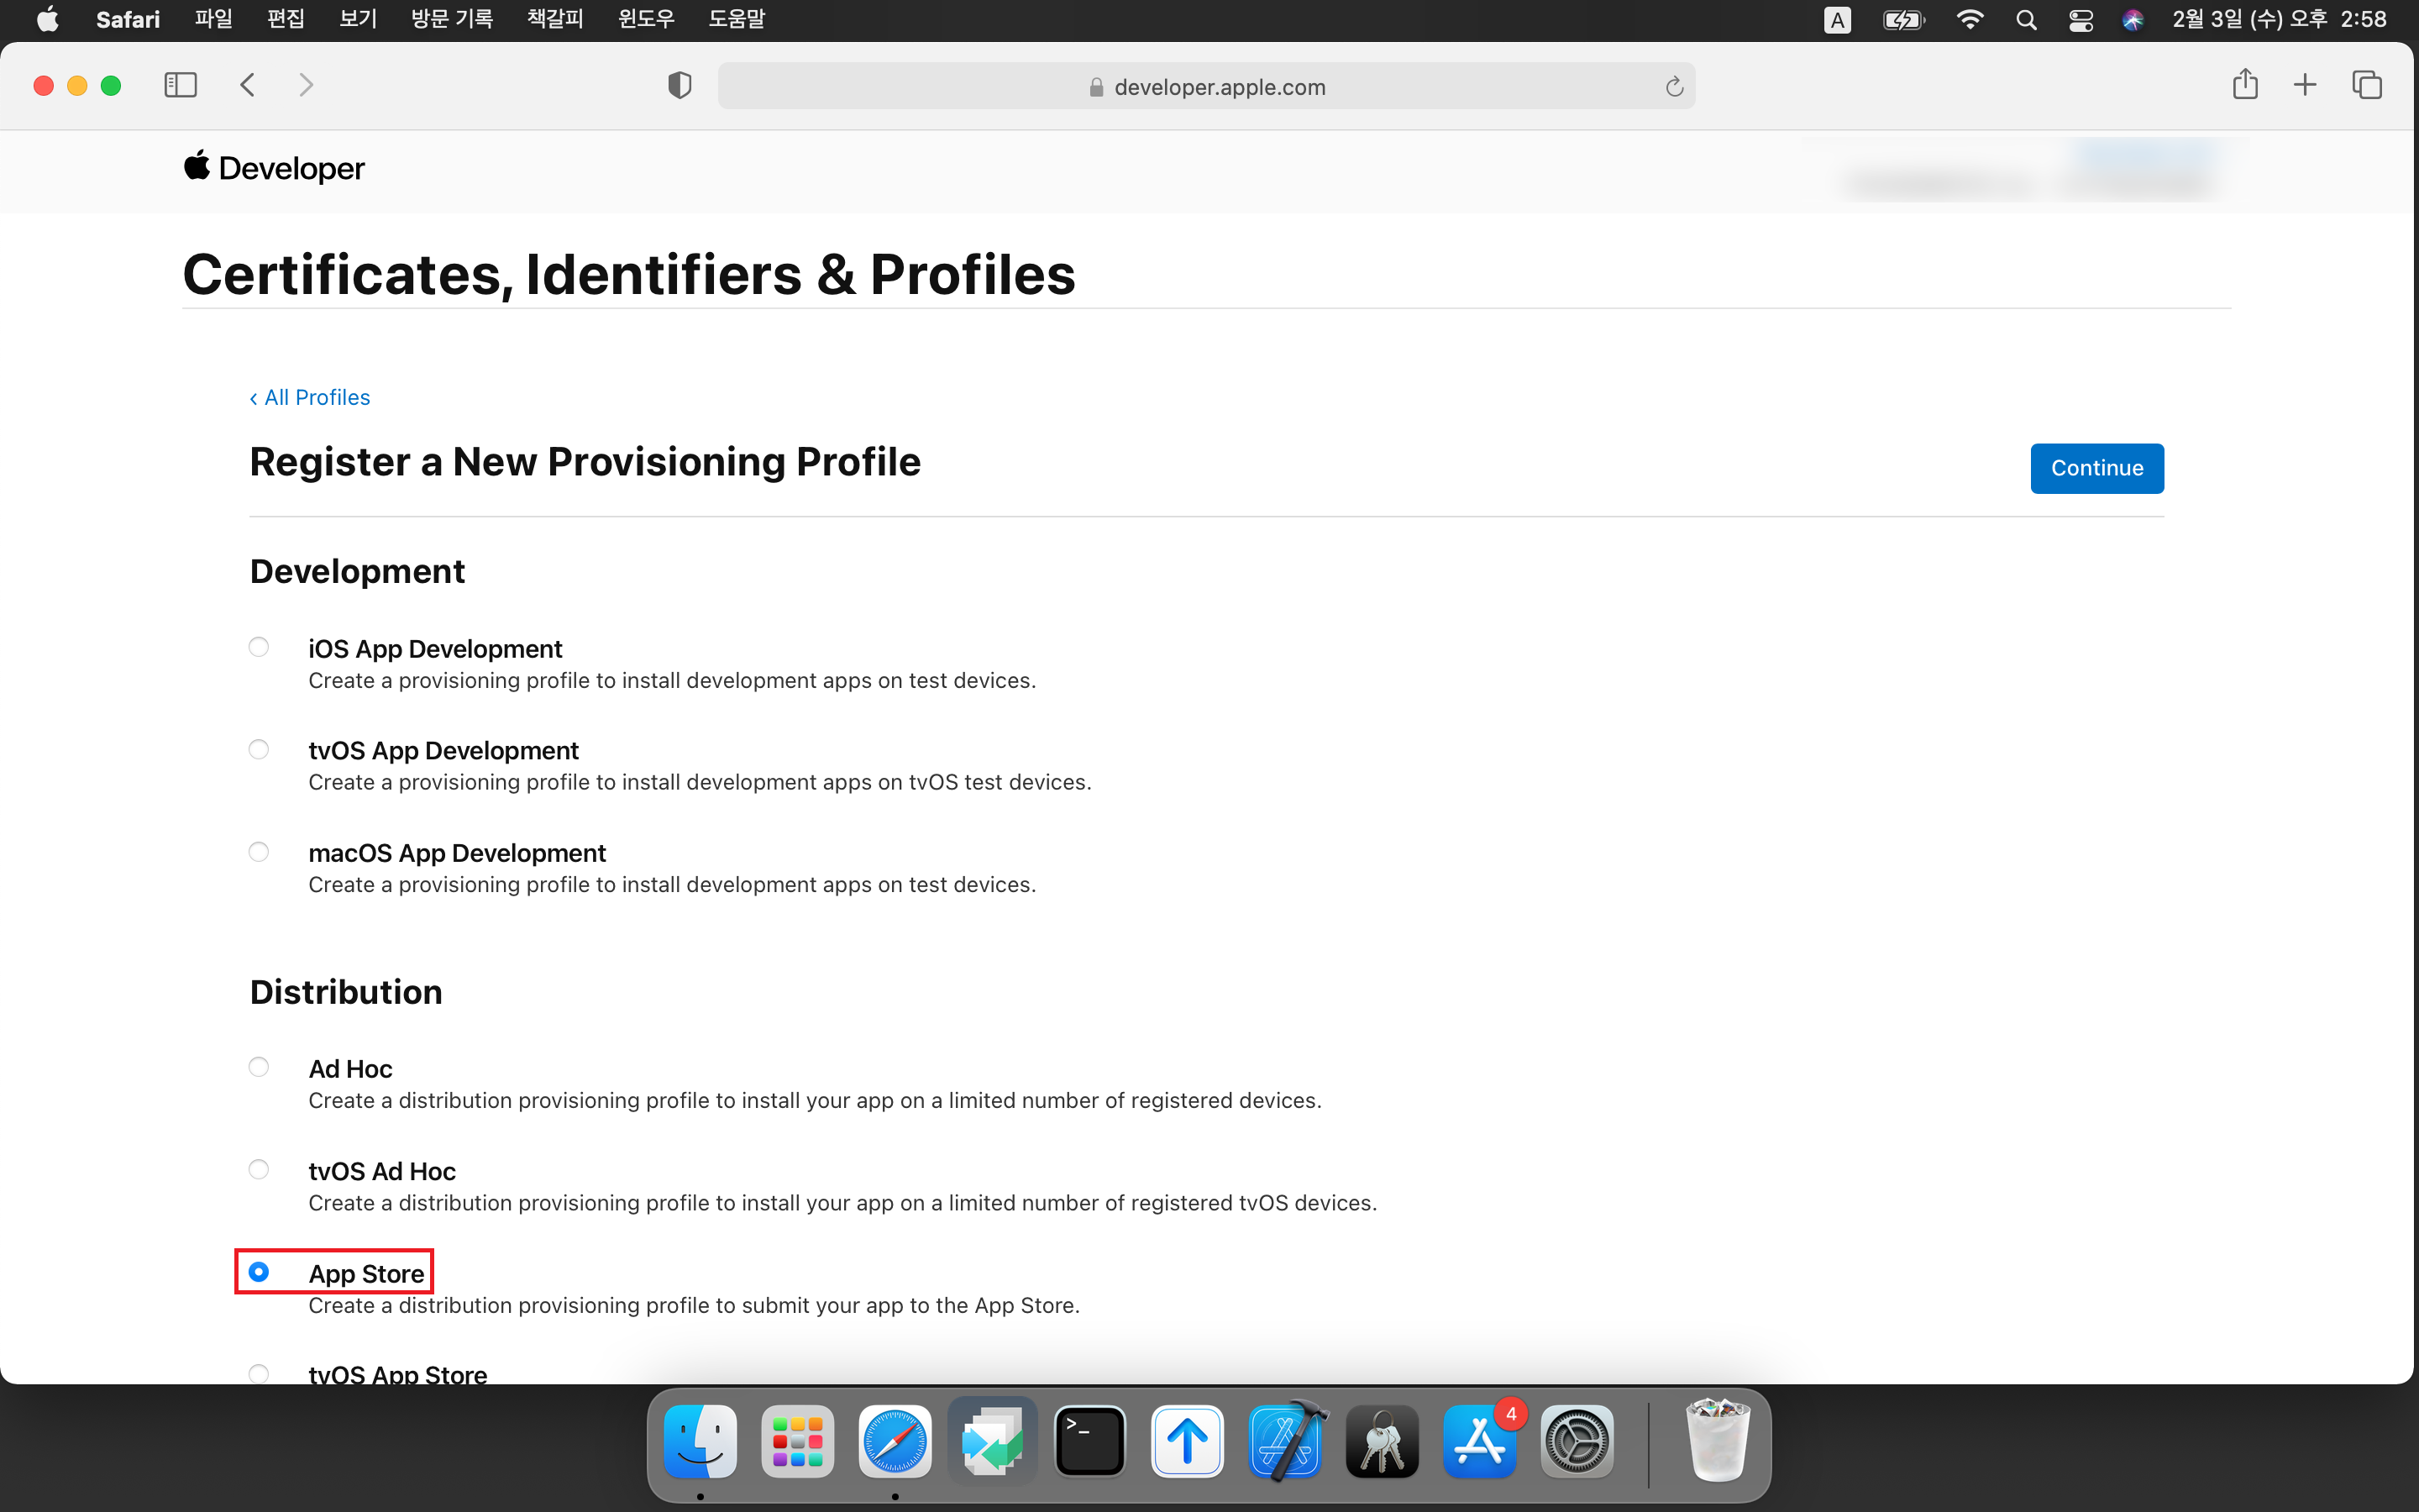Open Keychain Access in the dock
The width and height of the screenshot is (2419, 1512).
(1383, 1441)
